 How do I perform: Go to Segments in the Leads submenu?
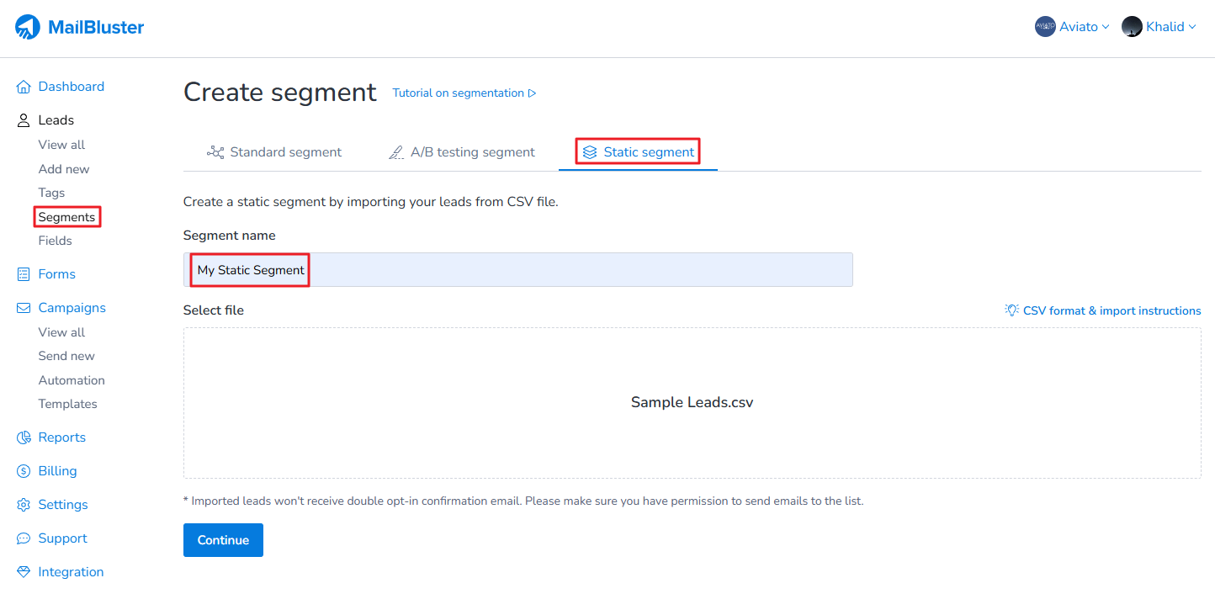[x=66, y=217]
